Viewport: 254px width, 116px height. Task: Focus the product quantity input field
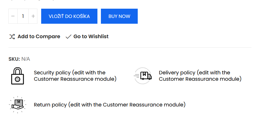click(x=23, y=16)
